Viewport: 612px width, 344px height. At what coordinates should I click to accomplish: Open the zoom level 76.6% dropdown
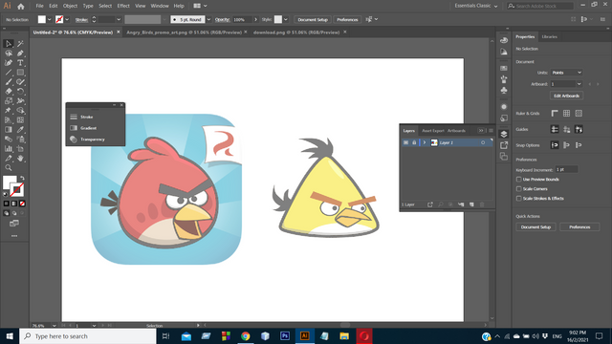[55, 326]
